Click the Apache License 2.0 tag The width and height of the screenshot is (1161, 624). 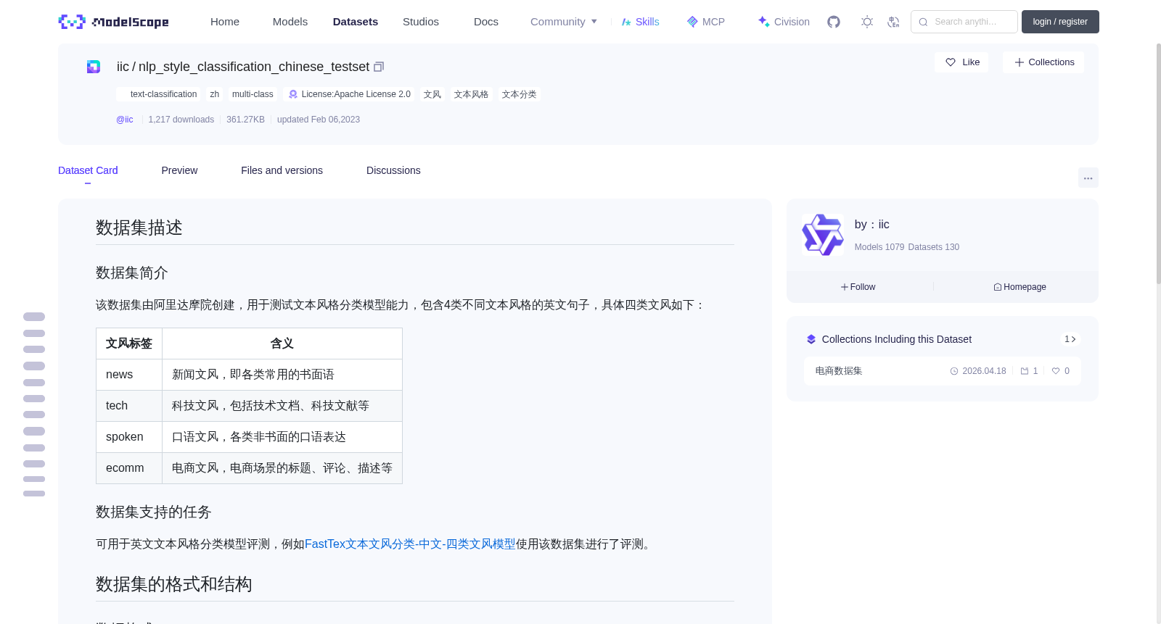click(349, 94)
